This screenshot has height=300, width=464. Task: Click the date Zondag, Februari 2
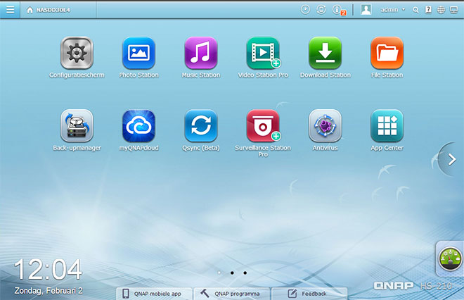coord(49,291)
